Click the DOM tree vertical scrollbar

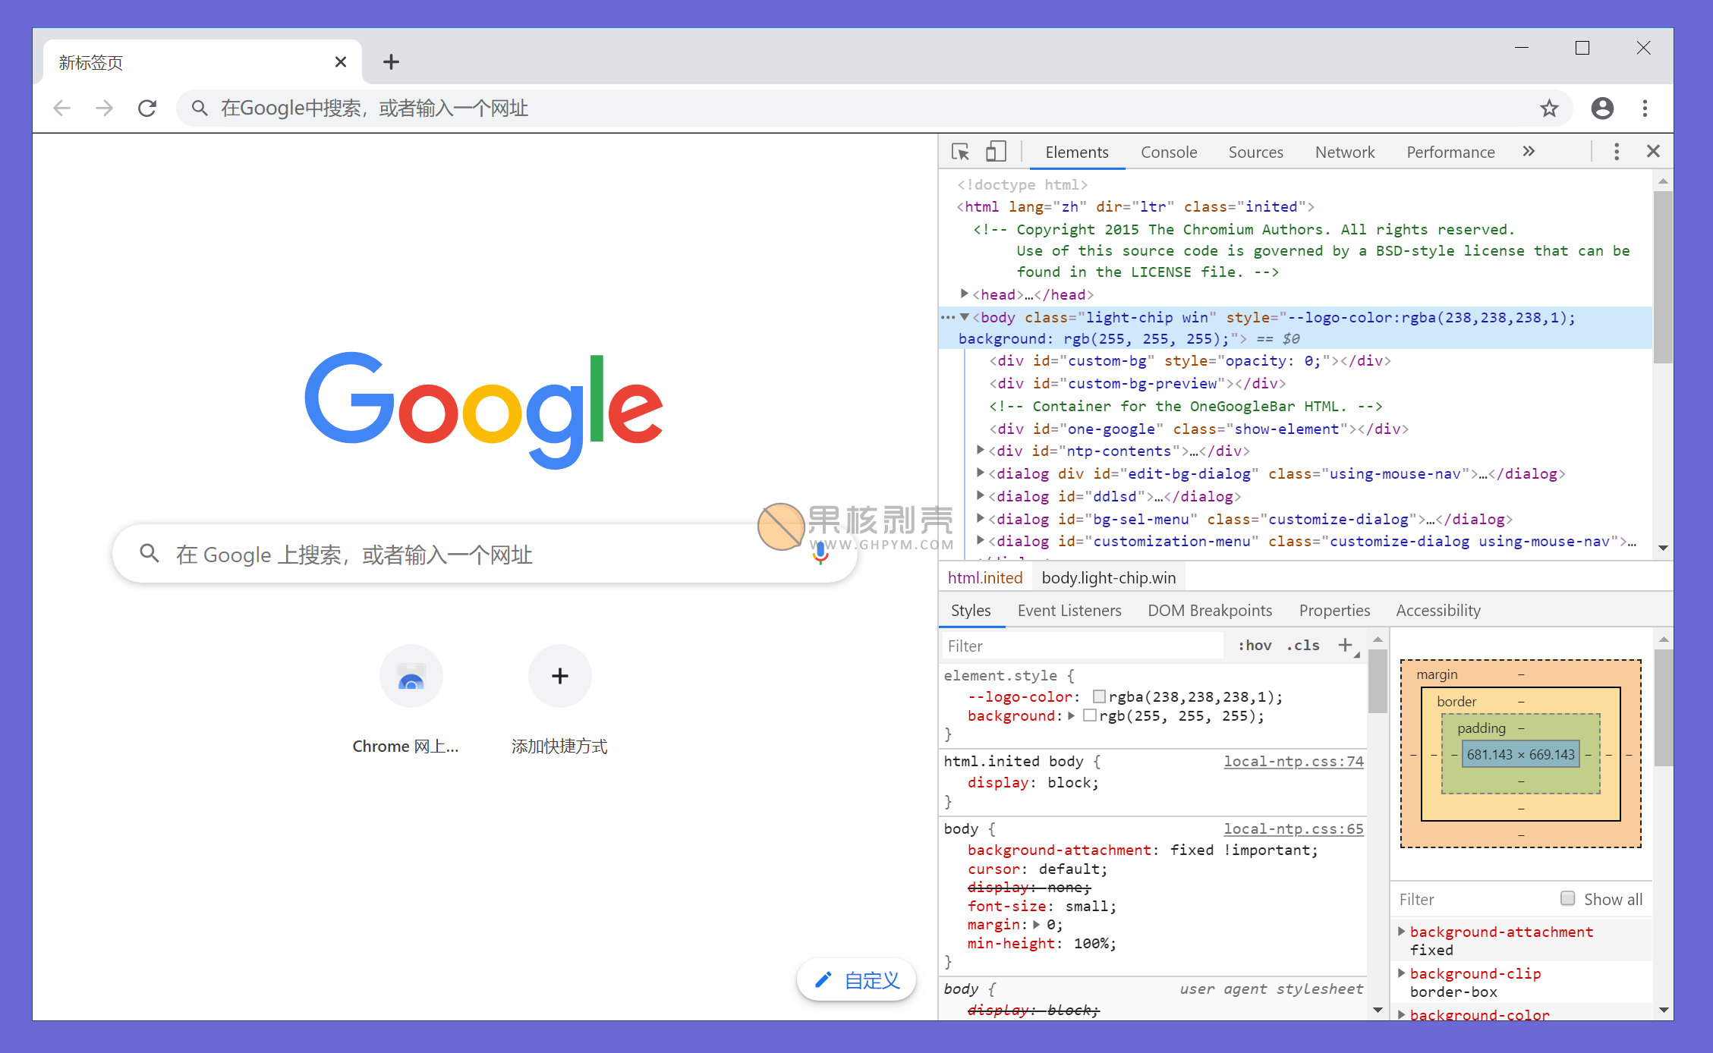[x=1663, y=278]
